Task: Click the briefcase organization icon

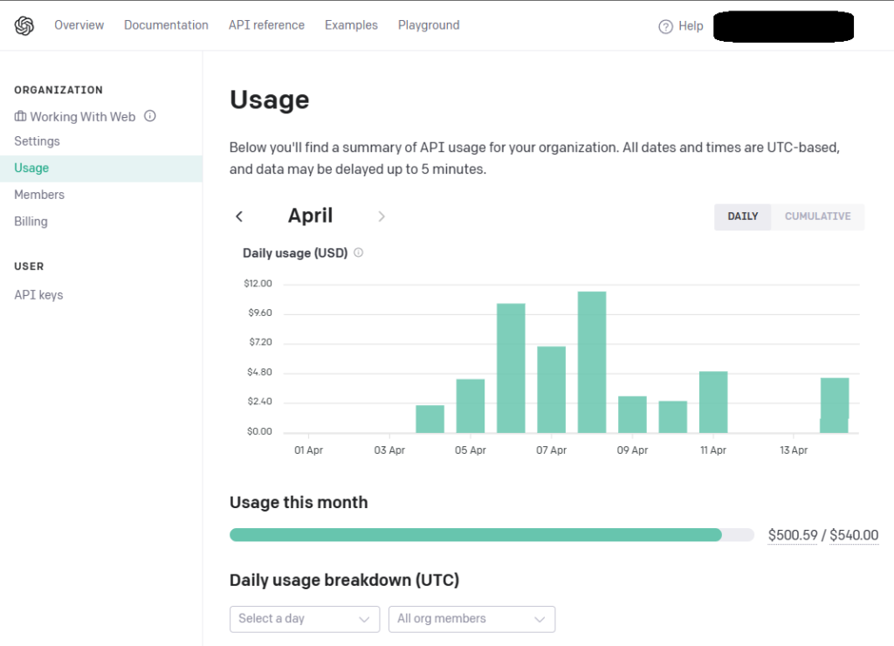Action: 20,116
